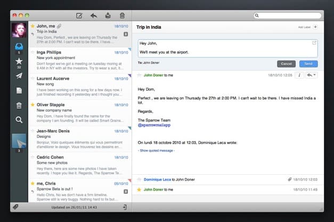The width and height of the screenshot is (334, 222).
Task: Click Trip in India subject header
Action: (149, 27)
